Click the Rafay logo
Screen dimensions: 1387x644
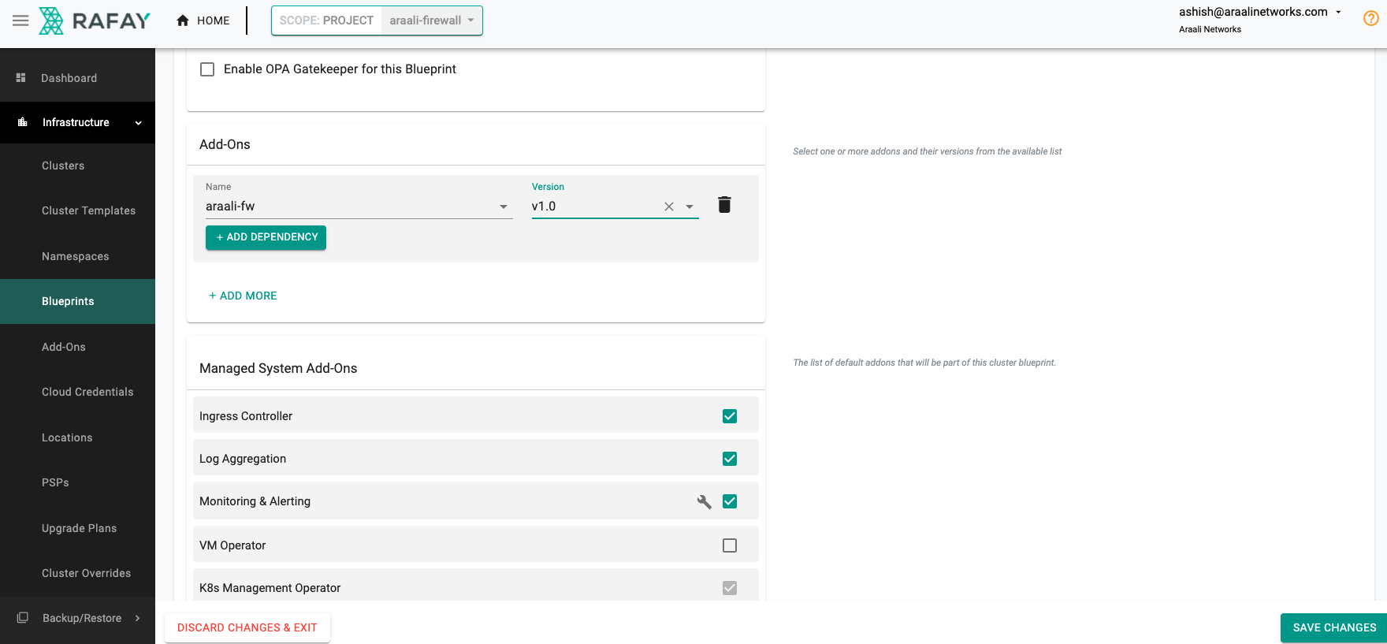[95, 20]
